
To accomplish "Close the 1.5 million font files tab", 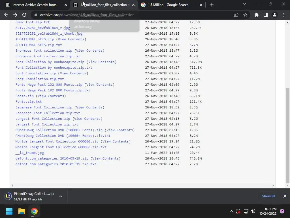I will tap(133, 5).
